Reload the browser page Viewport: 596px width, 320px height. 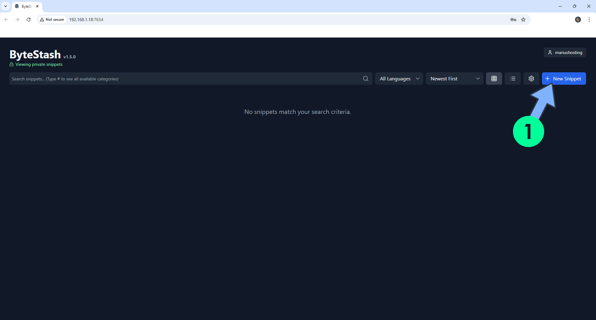29,20
